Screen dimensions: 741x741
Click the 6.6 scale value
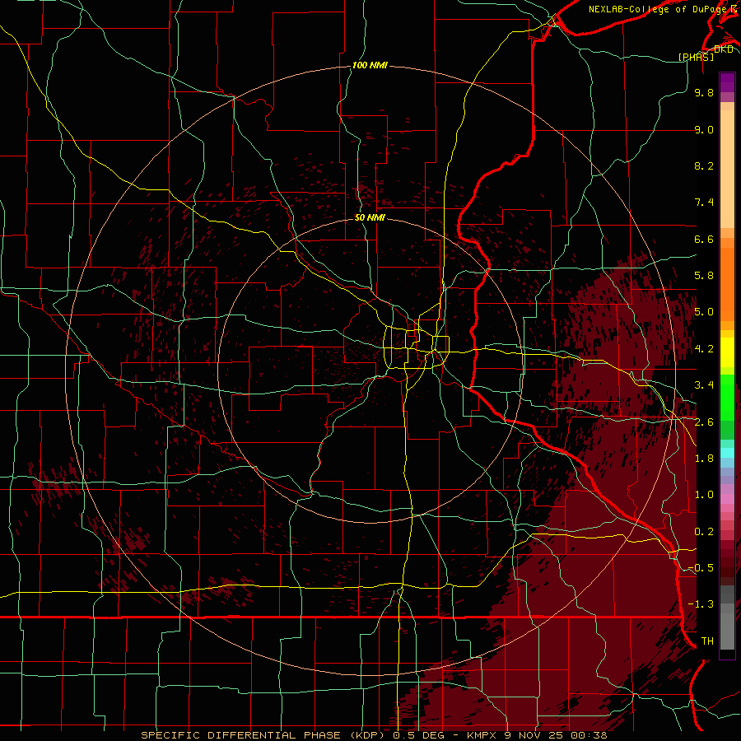point(704,239)
